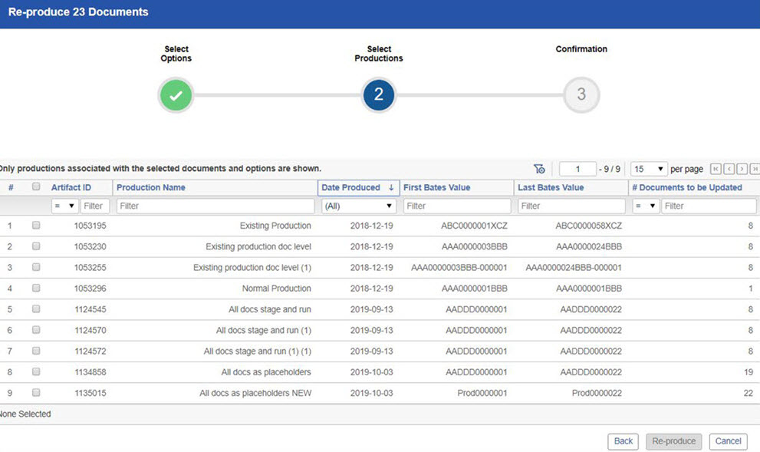The height and width of the screenshot is (452, 760).
Task: Open the Date Produced (All) filter dropdown
Action: [359, 206]
